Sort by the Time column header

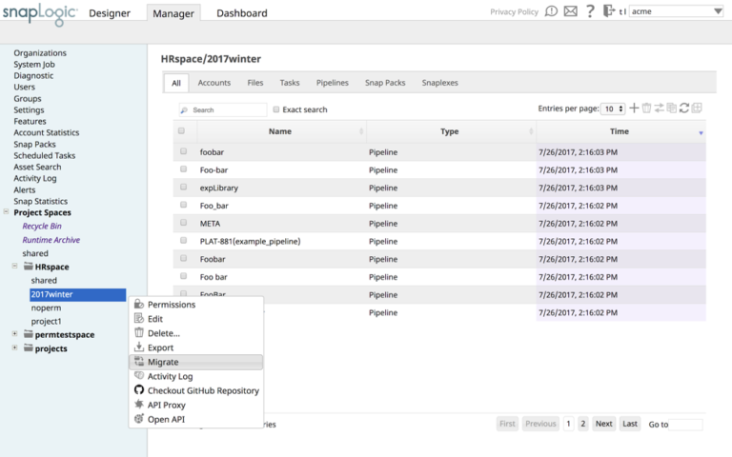click(620, 131)
